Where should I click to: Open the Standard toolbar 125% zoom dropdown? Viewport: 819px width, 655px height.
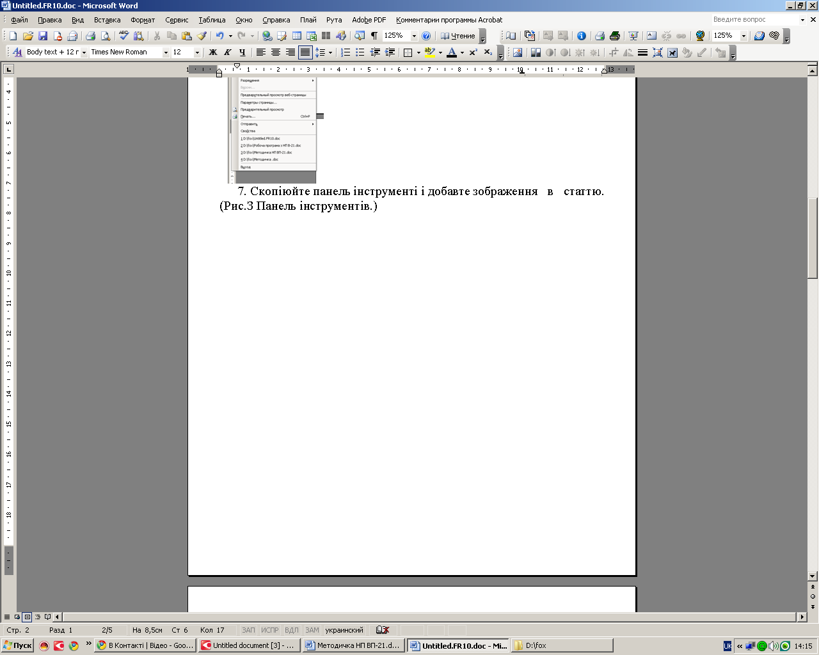414,36
